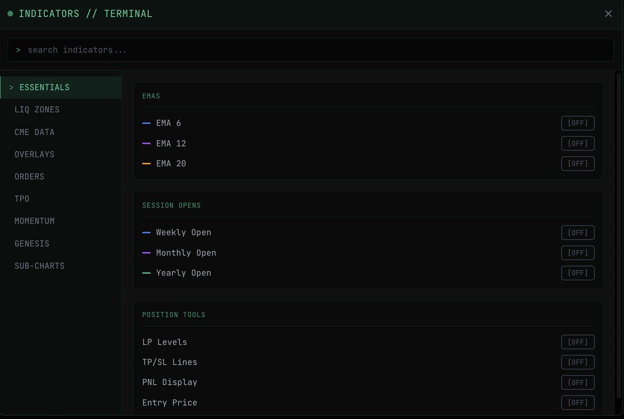The image size is (624, 419).
Task: Click the green Yearly Open color marker
Action: [146, 273]
